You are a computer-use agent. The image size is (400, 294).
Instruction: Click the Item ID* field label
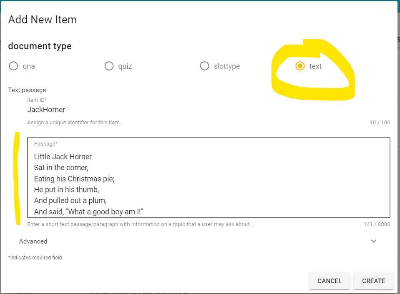tap(37, 100)
